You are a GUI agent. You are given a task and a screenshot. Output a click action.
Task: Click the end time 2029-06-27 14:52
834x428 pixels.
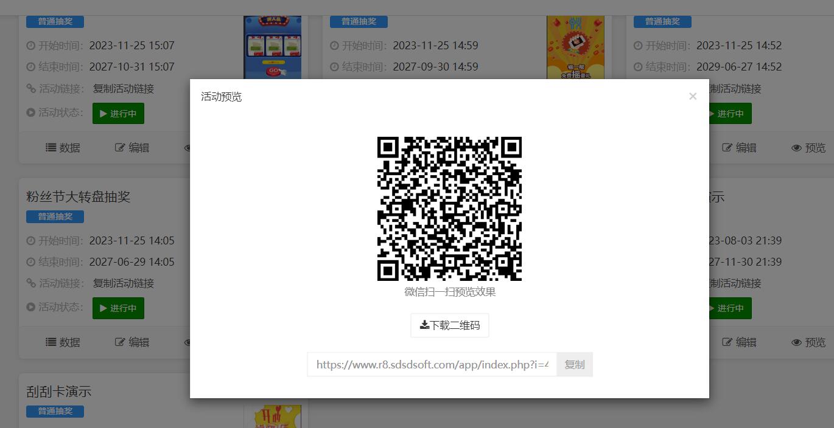739,67
